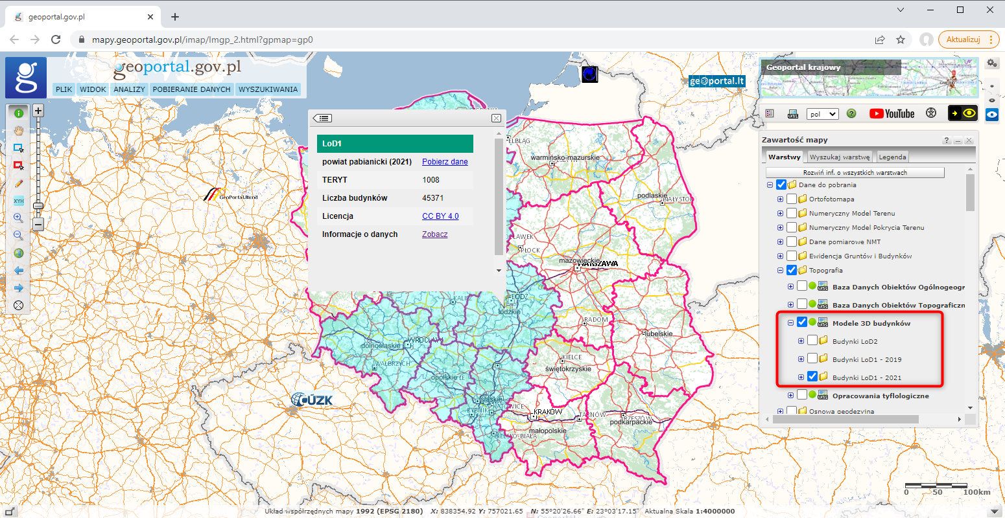This screenshot has height=518, width=1005.
Task: Click the accessibility figure icon
Action: coord(931,113)
